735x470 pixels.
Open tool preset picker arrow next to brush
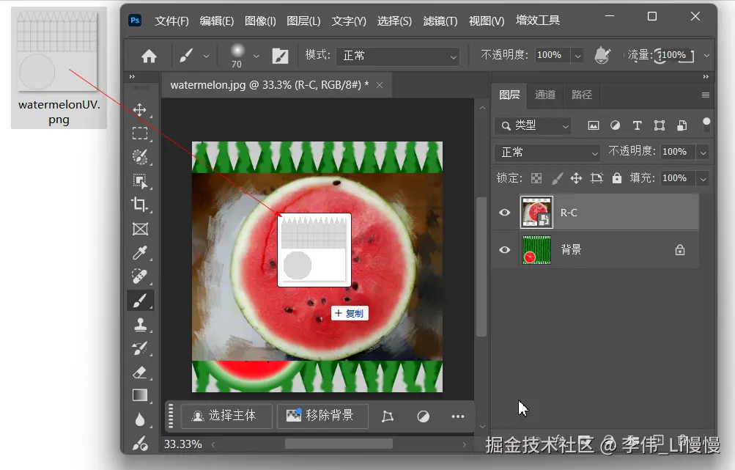[206, 56]
